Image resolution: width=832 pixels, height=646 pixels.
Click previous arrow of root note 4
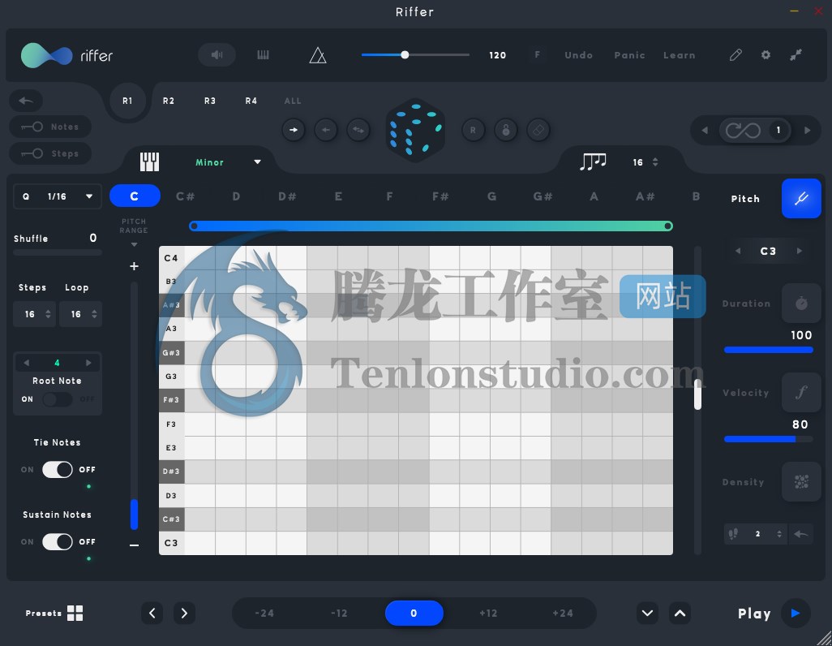[x=26, y=363]
